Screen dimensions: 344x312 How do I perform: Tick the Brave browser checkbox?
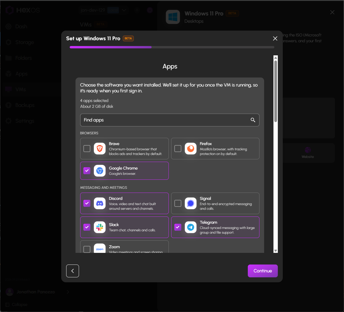(87, 149)
